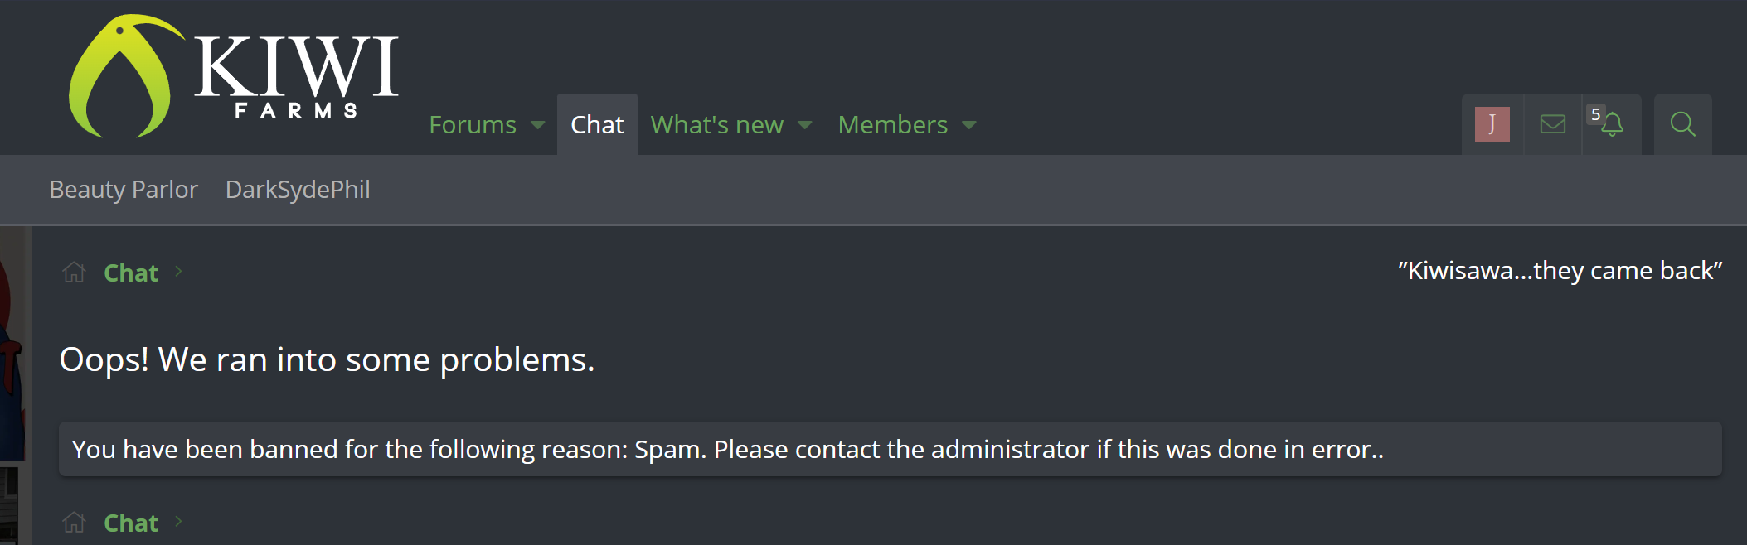Open the envelope inbox icon
1747x545 pixels.
coord(1552,124)
